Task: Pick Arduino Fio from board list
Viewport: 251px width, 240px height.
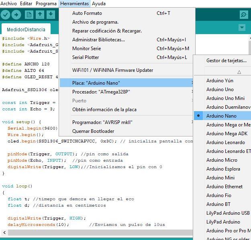Action: (x=222, y=195)
